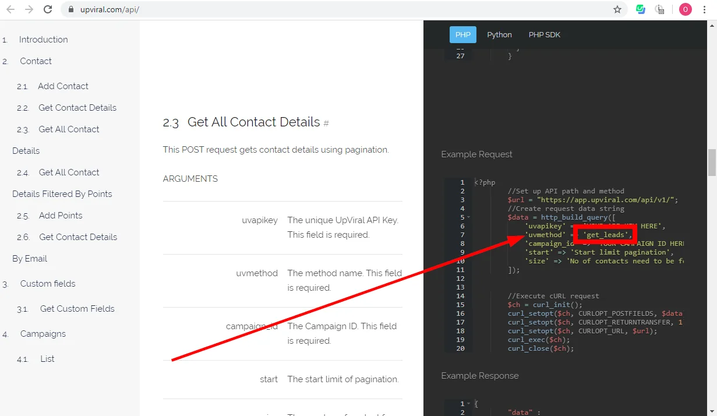Click the page vertical scrollbar thumb
The height and width of the screenshot is (416, 717).
712,162
